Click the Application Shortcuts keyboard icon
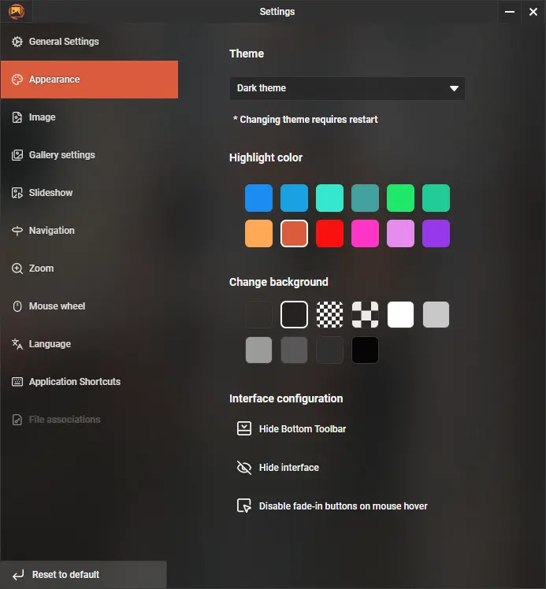This screenshot has height=589, width=546. 17,382
